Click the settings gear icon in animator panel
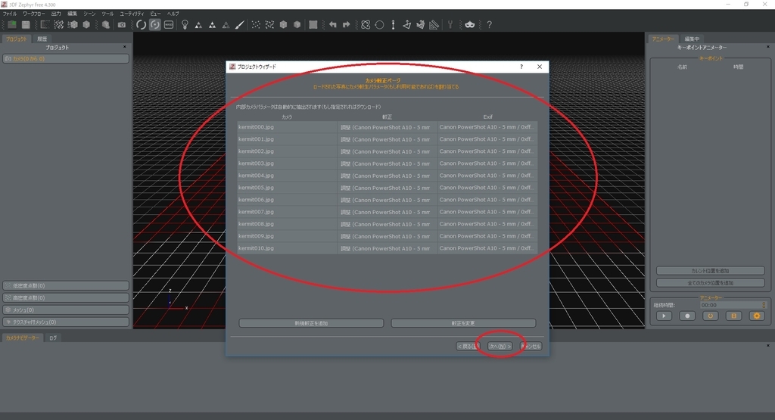The height and width of the screenshot is (420, 775). 757,316
